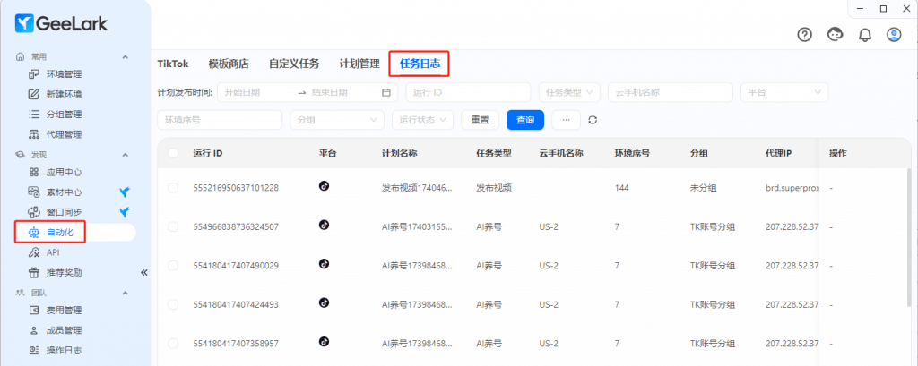Select checkbox for run ID 554966838736324507
Screen dimensions: 918x366
point(173,226)
